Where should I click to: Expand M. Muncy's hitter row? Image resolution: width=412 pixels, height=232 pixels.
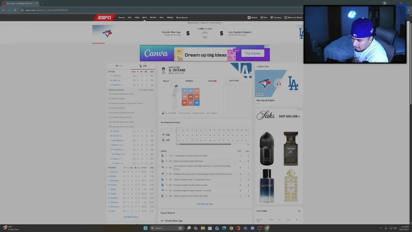109,136
